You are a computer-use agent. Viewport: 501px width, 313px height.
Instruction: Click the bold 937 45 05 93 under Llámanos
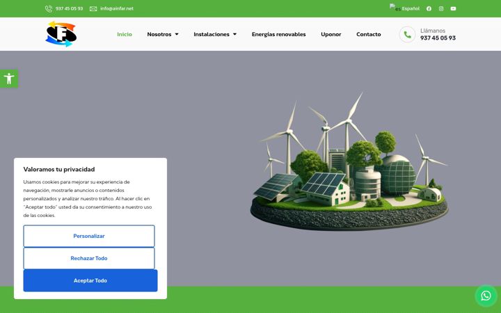tap(438, 38)
